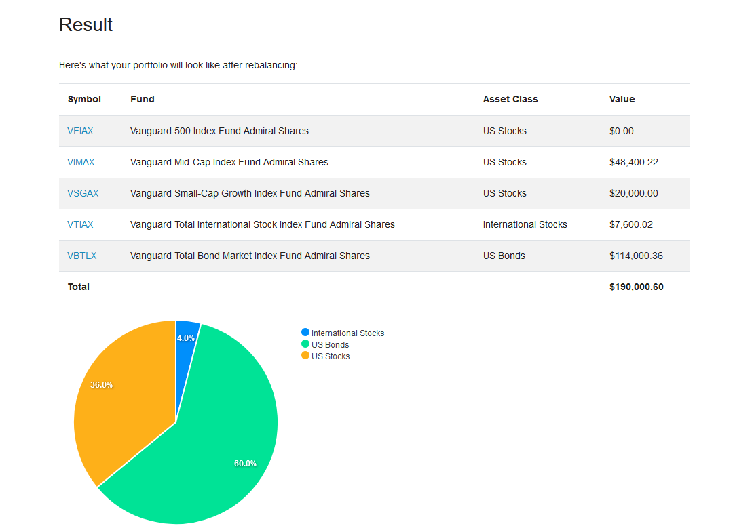The width and height of the screenshot is (754, 530).
Task: Click the portfolio after rebalancing description text
Action: pos(178,65)
